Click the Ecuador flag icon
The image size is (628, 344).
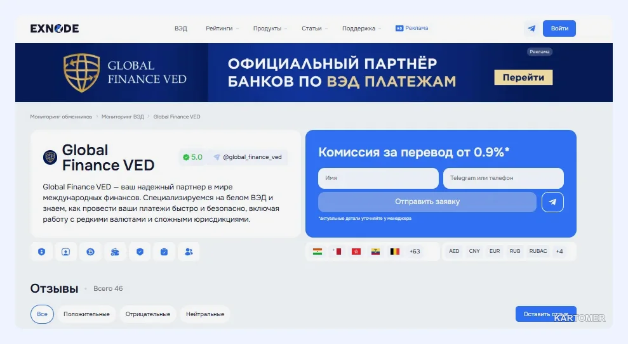coord(375,252)
